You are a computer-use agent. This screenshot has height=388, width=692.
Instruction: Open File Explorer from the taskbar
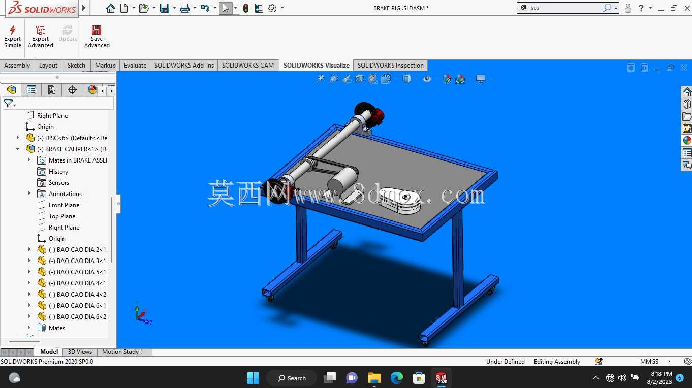(x=374, y=378)
